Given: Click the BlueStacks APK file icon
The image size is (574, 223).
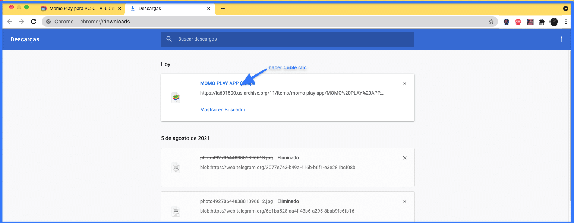Looking at the screenshot, I should click(176, 98).
